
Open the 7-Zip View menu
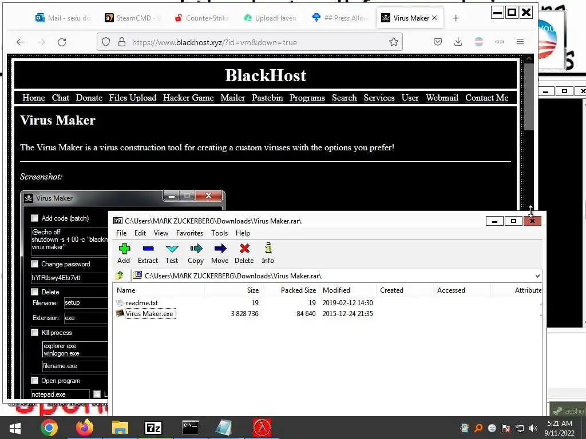[x=161, y=233]
